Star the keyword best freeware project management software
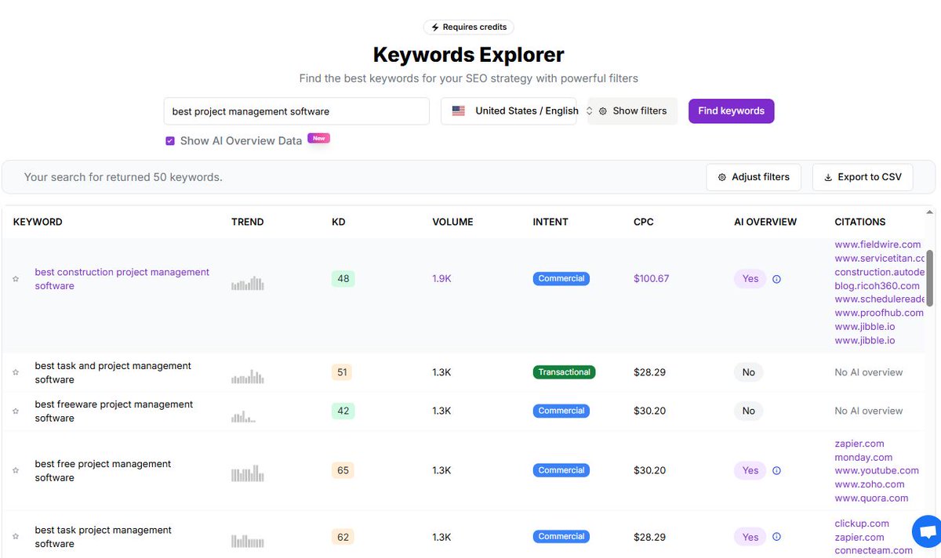Viewport: 941px width, 558px height. (15, 411)
